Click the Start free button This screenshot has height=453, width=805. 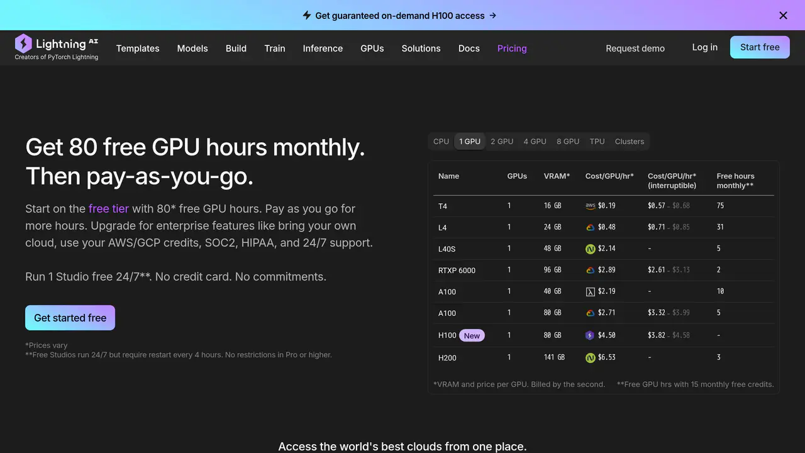[760, 47]
